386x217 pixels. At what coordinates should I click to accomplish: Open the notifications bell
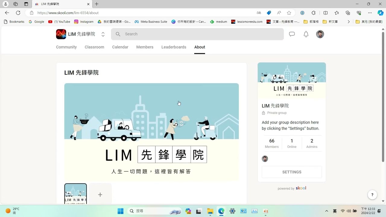click(x=306, y=34)
